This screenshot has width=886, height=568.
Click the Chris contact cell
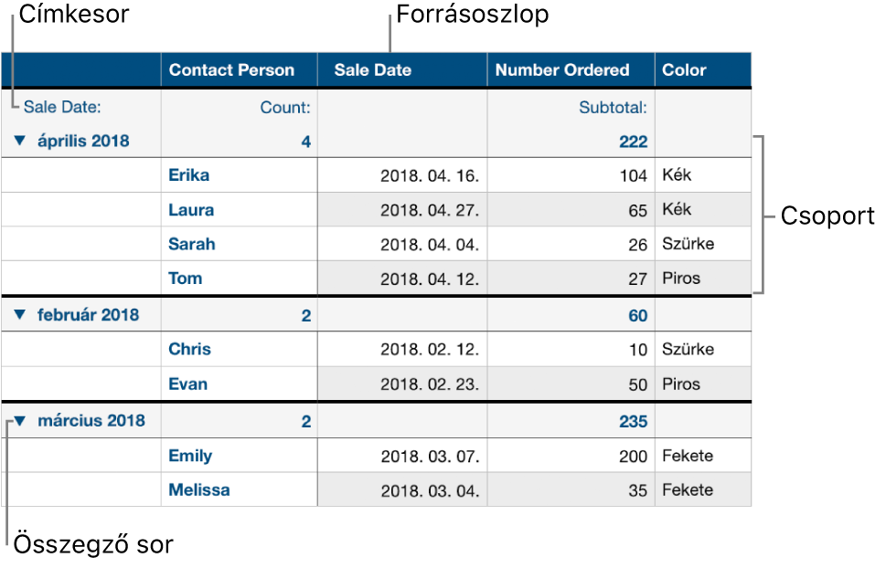239,349
